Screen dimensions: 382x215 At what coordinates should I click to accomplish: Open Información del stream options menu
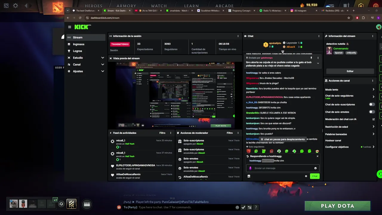pyautogui.click(x=372, y=36)
